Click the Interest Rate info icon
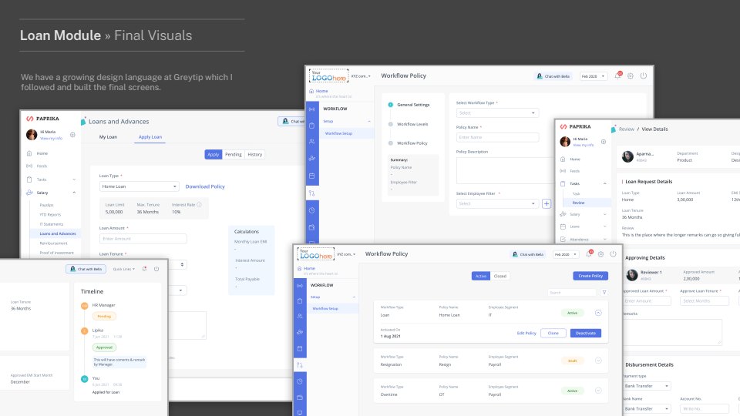The height and width of the screenshot is (416, 740). coord(199,205)
